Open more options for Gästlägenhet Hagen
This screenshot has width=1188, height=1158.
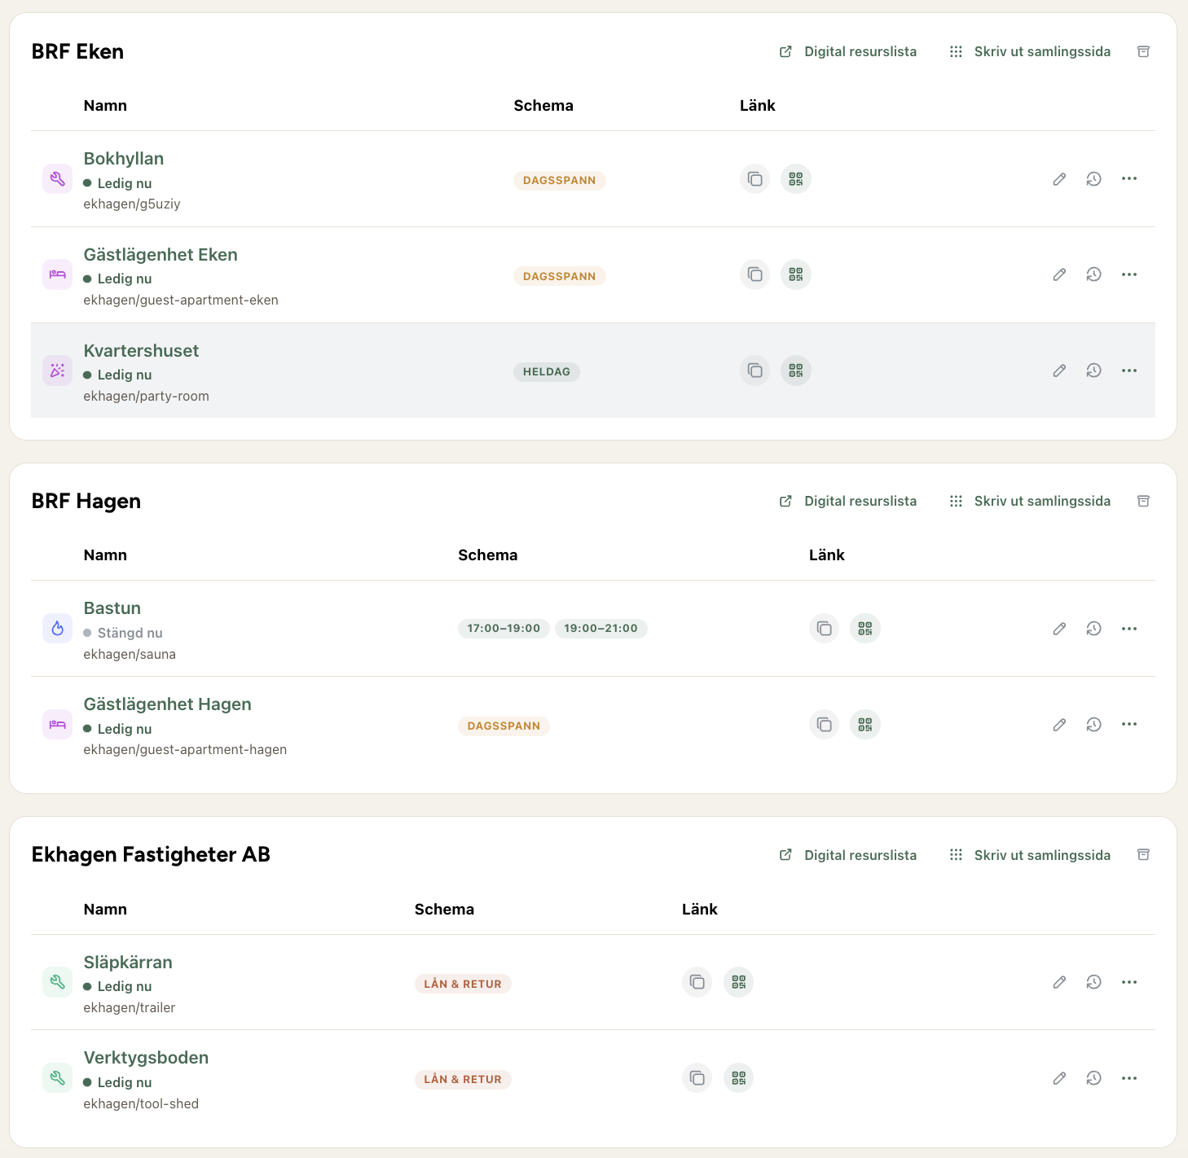[x=1129, y=725]
